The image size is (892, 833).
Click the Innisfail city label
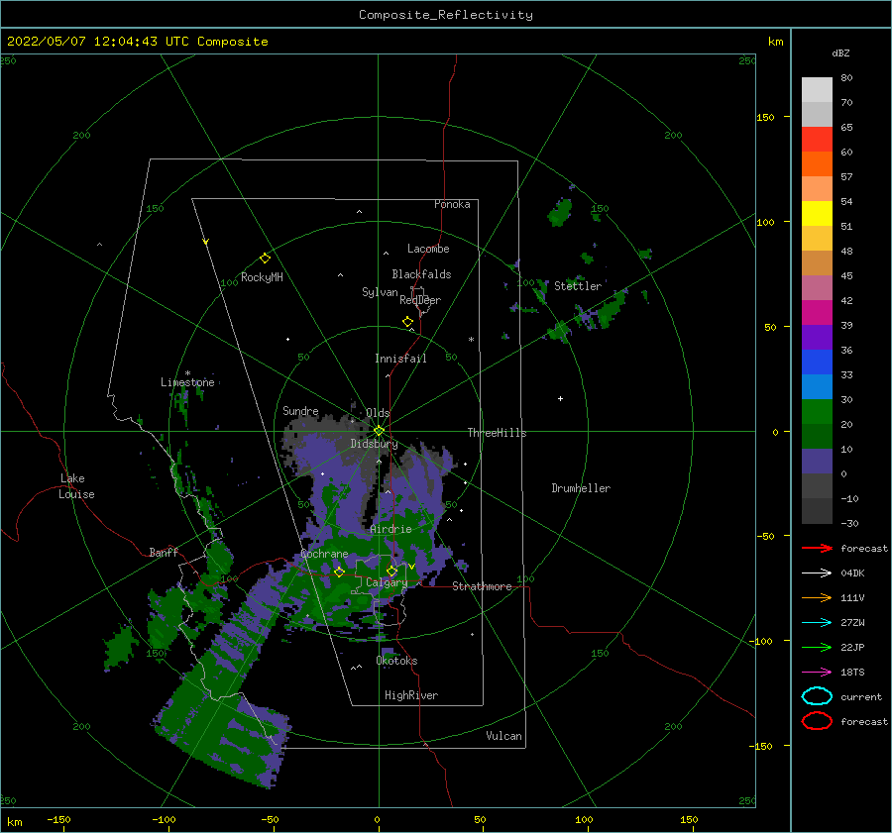[400, 359]
